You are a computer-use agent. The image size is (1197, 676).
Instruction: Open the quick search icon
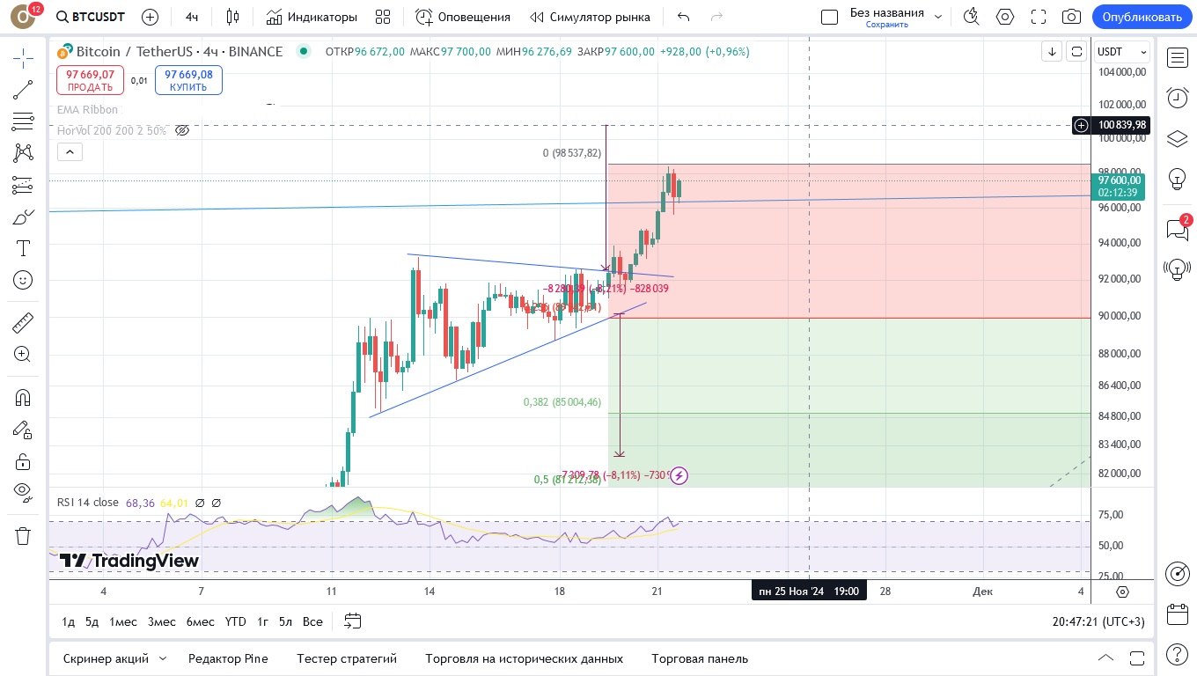click(971, 17)
